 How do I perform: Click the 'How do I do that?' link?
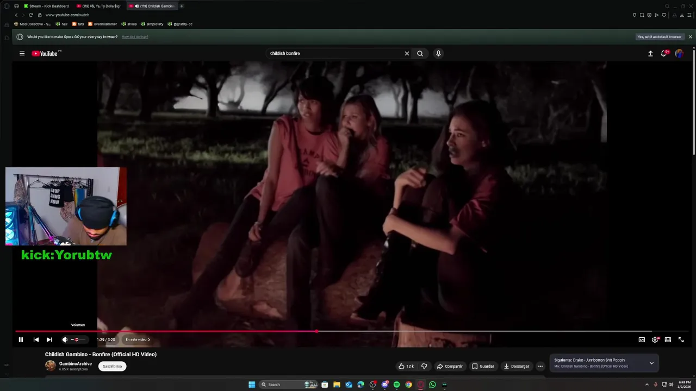[135, 37]
